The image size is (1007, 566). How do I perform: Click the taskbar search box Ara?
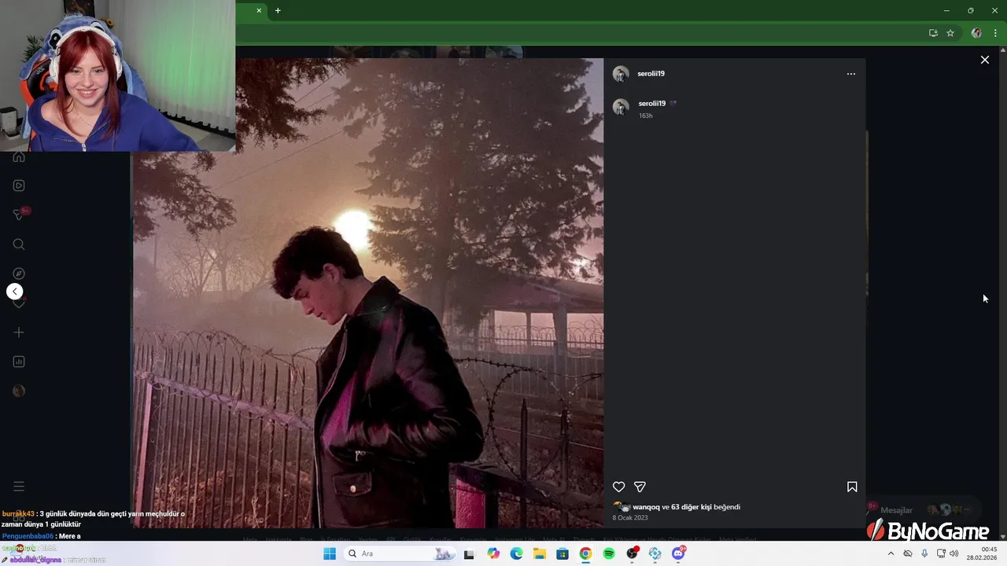tap(399, 553)
